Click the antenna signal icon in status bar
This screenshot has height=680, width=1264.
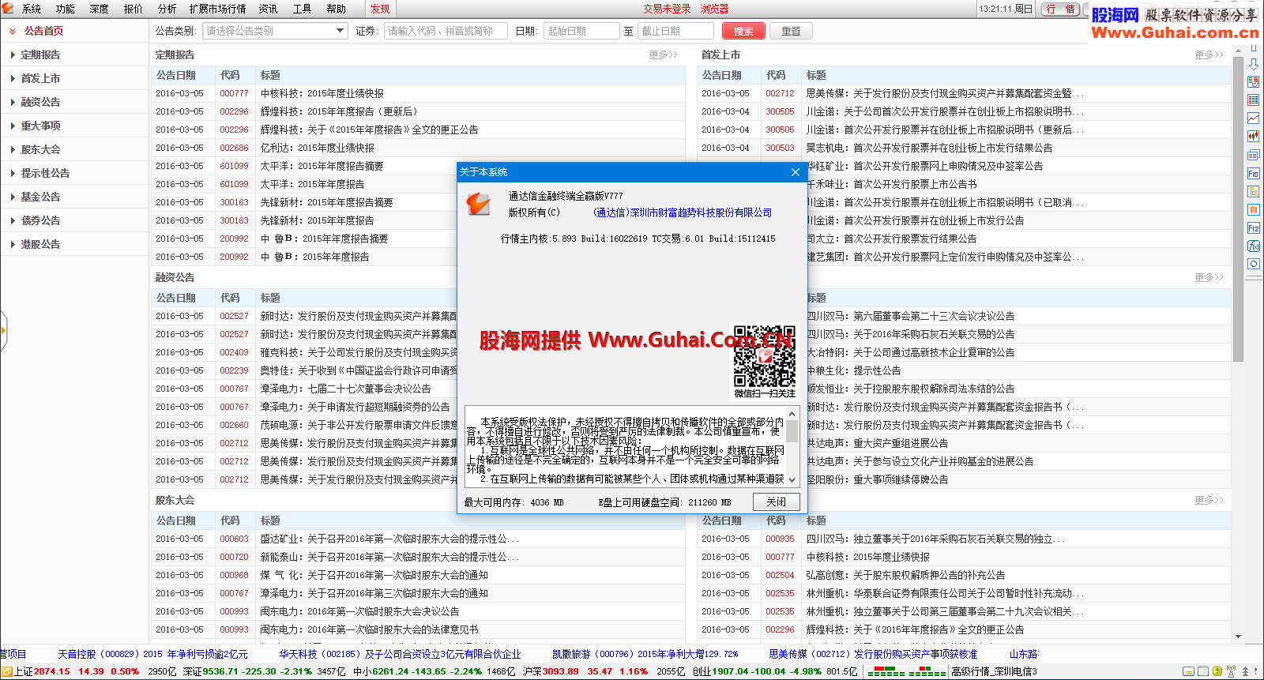pos(1231,671)
